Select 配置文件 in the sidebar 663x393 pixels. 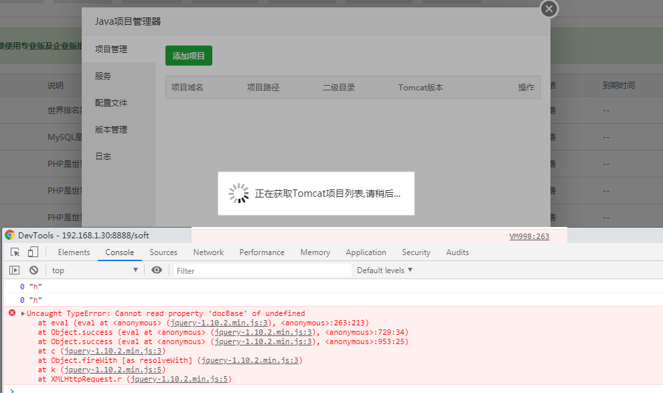tap(111, 102)
